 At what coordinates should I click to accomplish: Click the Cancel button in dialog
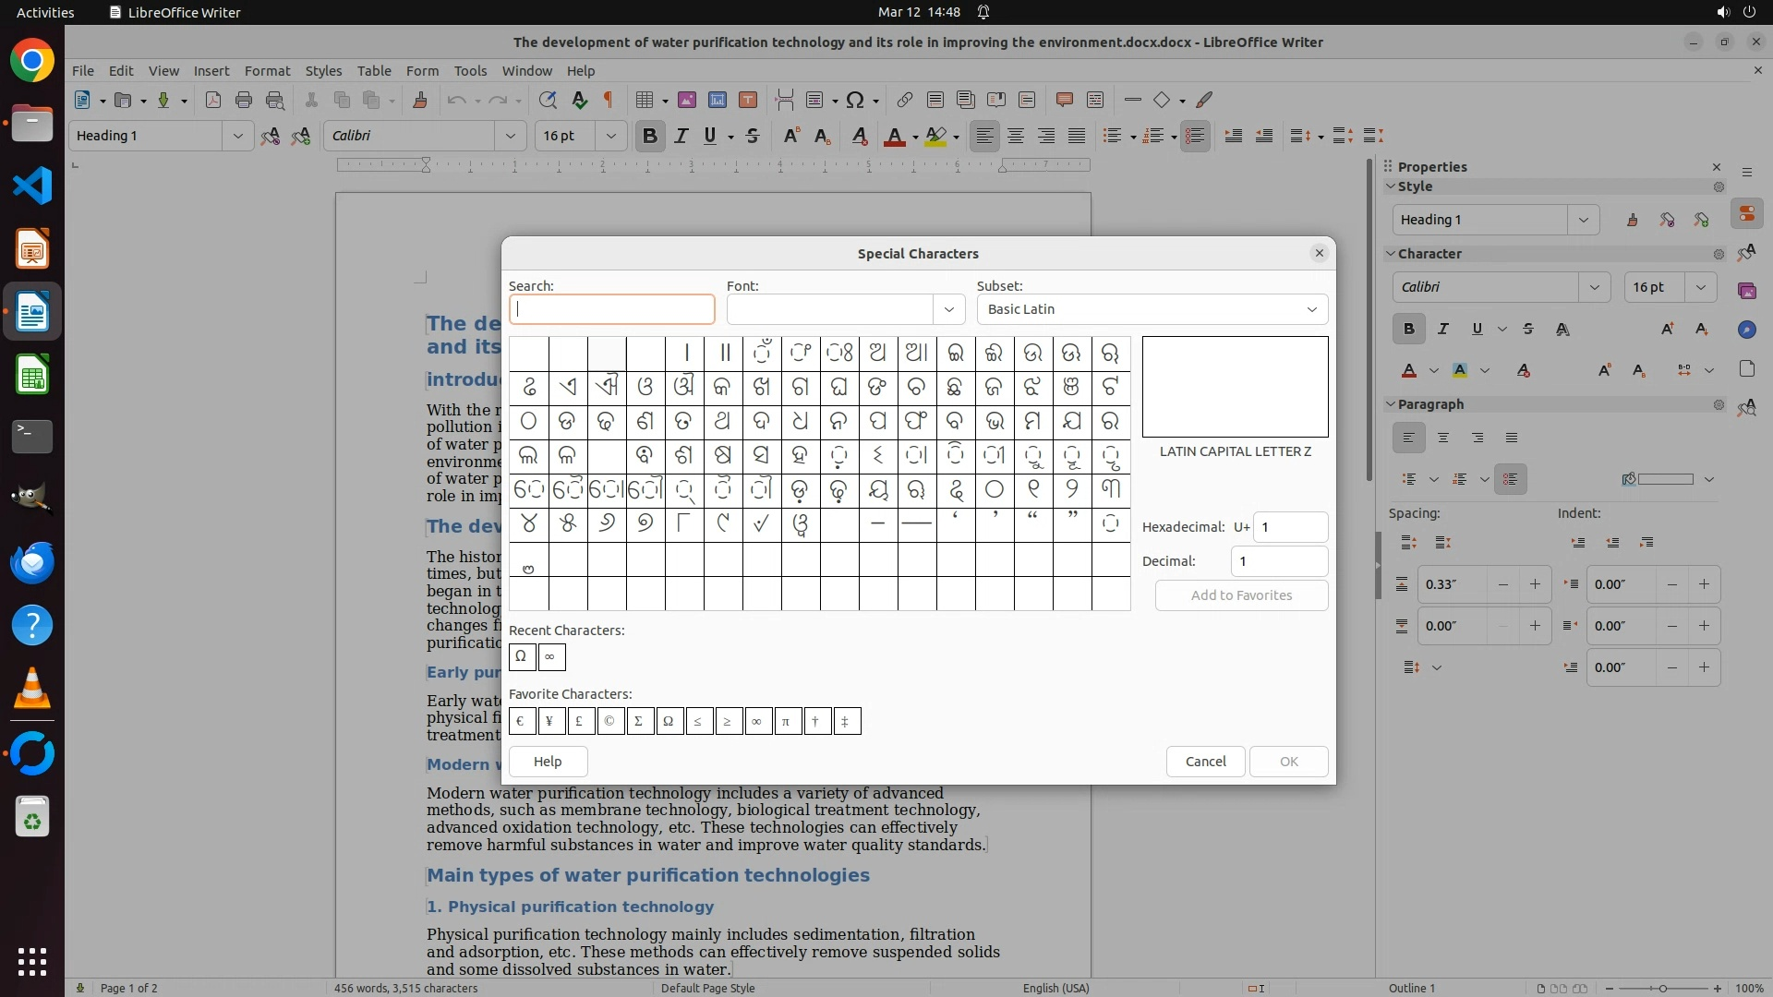point(1205,762)
